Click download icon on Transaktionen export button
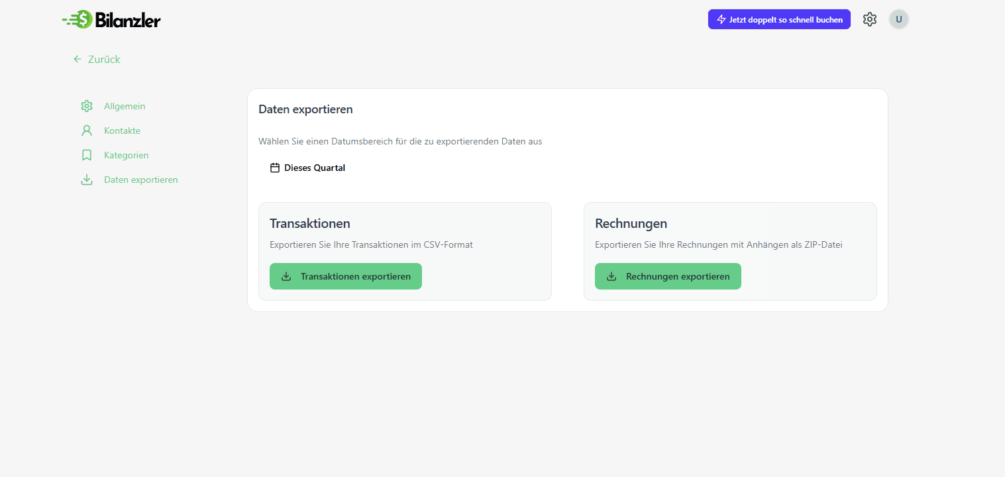The image size is (1005, 477). pyautogui.click(x=286, y=276)
